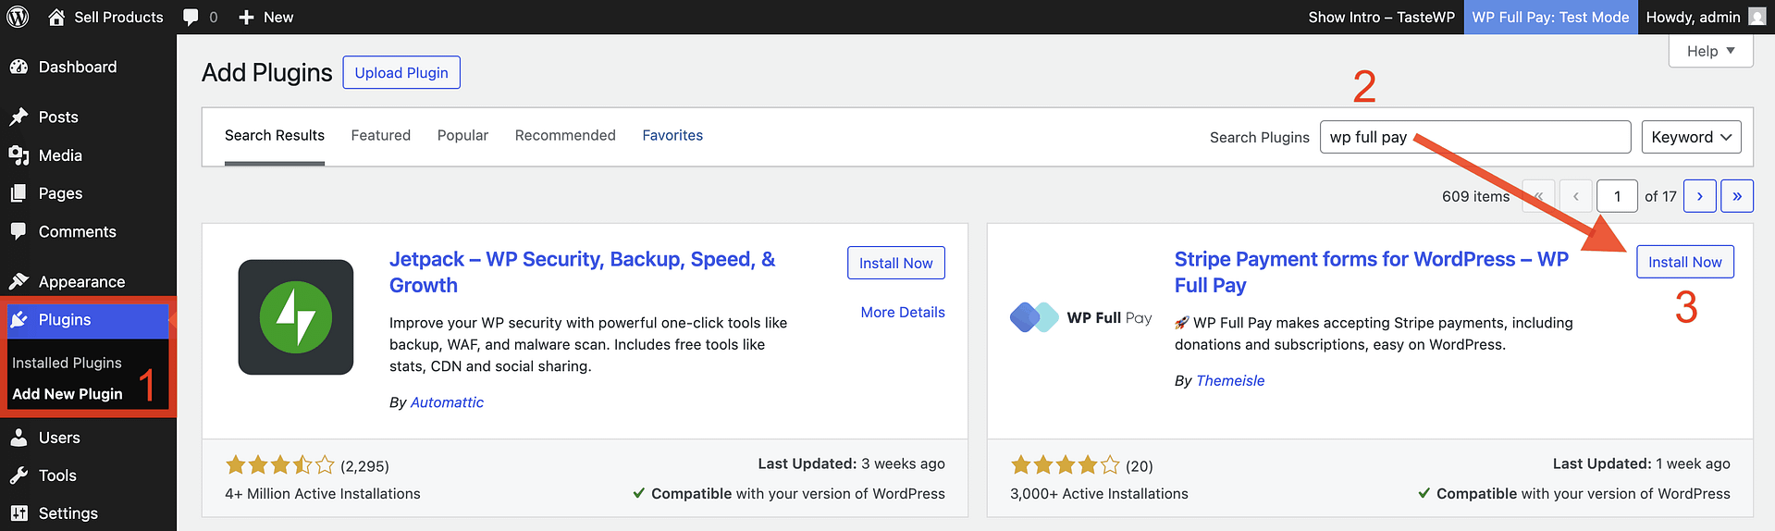Install the Jetpack plugin
Image resolution: width=1775 pixels, height=531 pixels.
(896, 263)
